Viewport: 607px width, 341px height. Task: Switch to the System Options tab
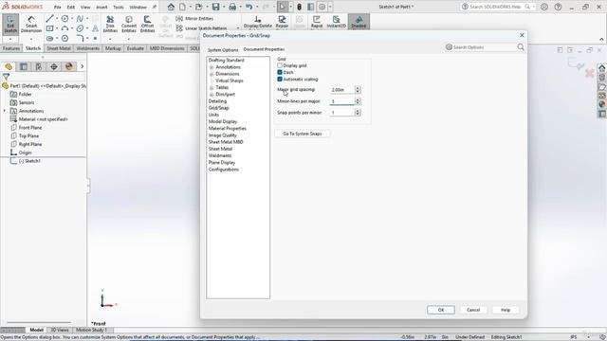coord(223,50)
